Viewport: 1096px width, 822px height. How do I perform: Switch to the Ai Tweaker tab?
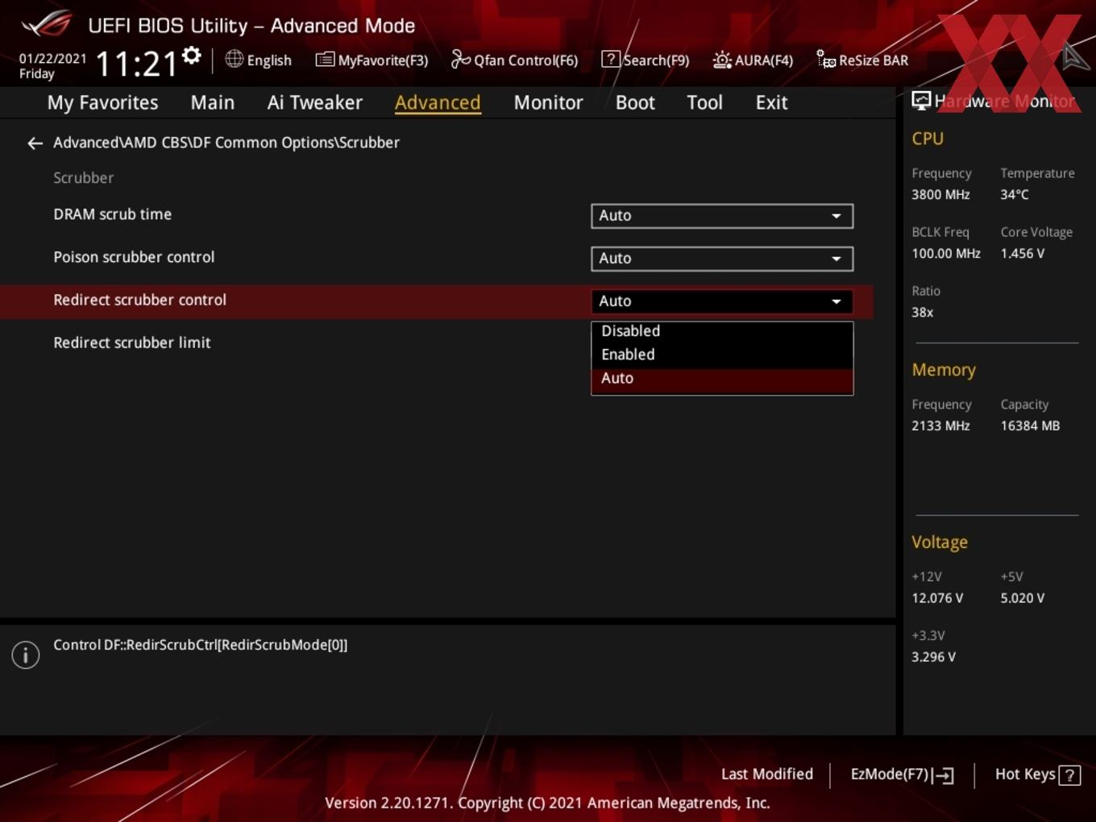[315, 102]
